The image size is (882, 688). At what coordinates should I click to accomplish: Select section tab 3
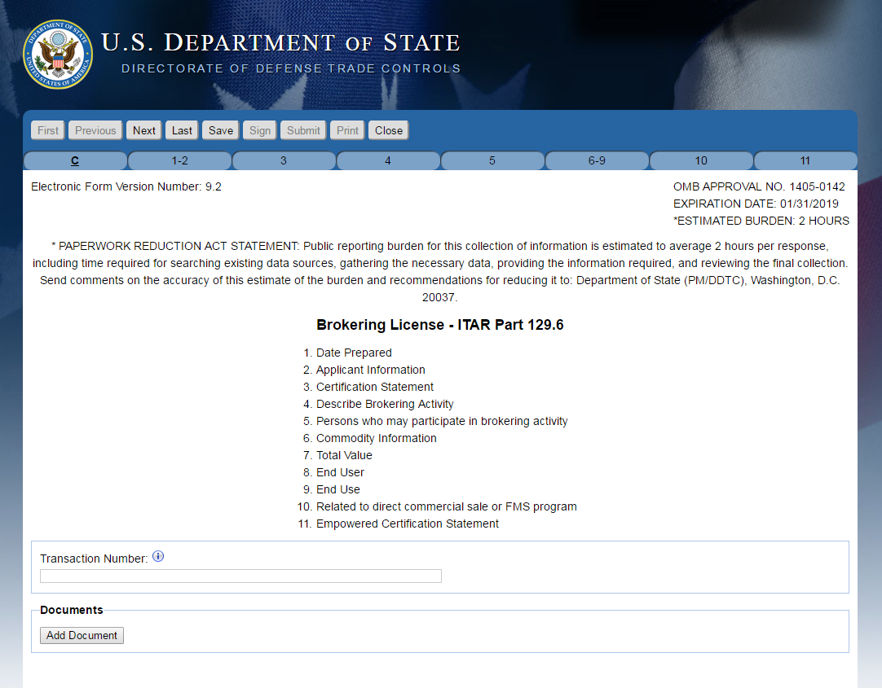[284, 160]
